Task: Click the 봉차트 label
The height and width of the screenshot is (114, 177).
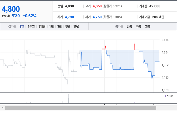Action: point(119,26)
